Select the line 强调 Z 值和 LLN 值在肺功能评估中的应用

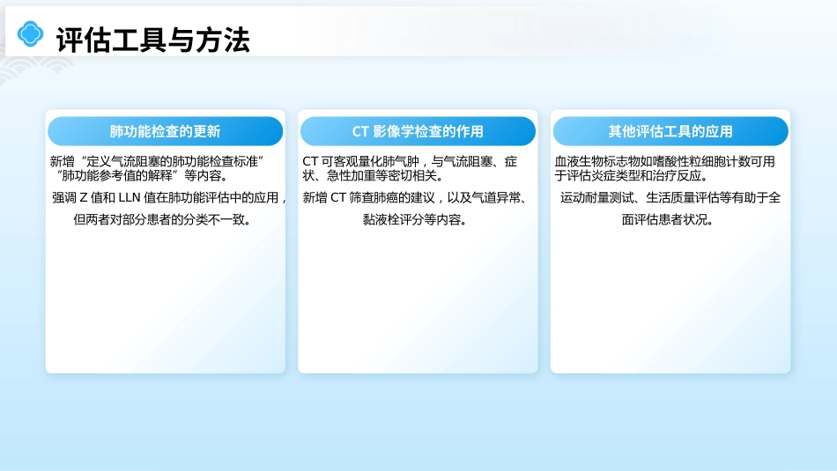click(x=169, y=198)
